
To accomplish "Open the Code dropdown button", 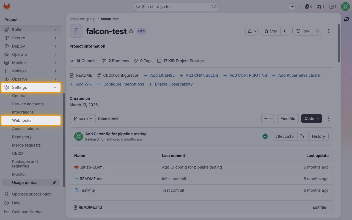I will pos(312,119).
